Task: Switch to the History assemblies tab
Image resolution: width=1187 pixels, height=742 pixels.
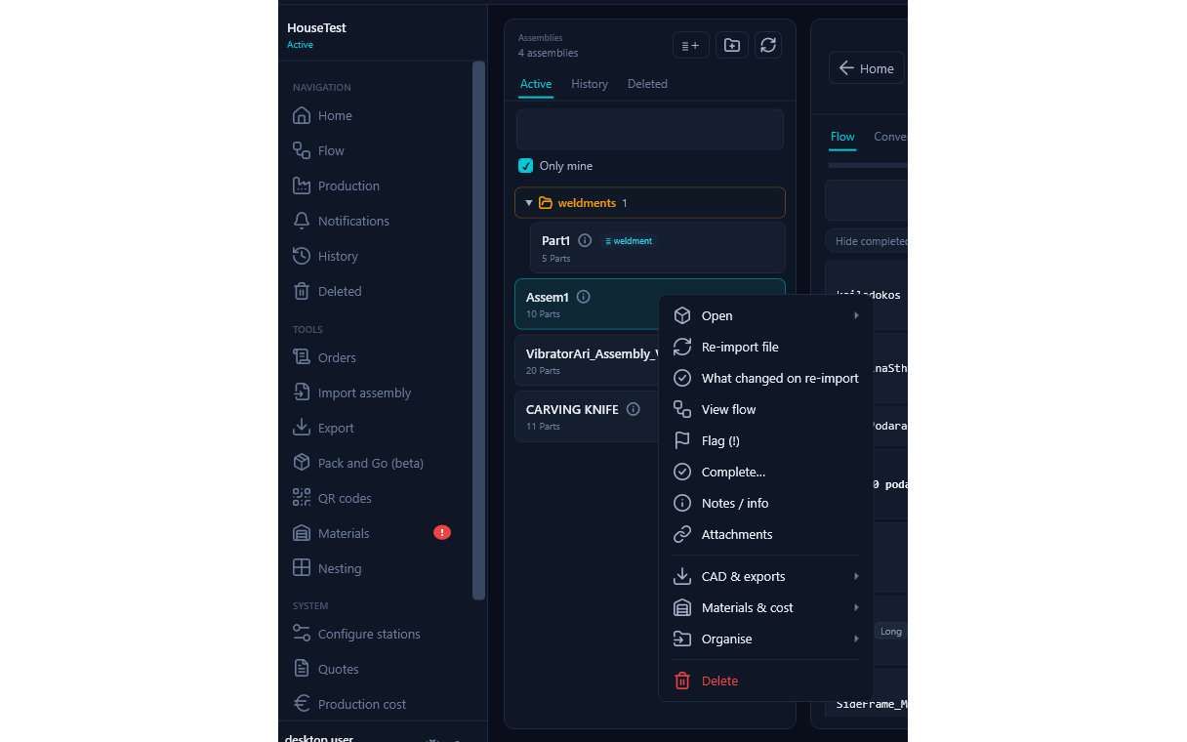Action: click(x=590, y=84)
